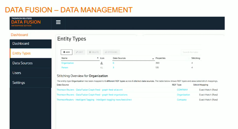Screen dimensions: 238x129
Task: Open the Organization entity link
Action: tap(68, 63)
